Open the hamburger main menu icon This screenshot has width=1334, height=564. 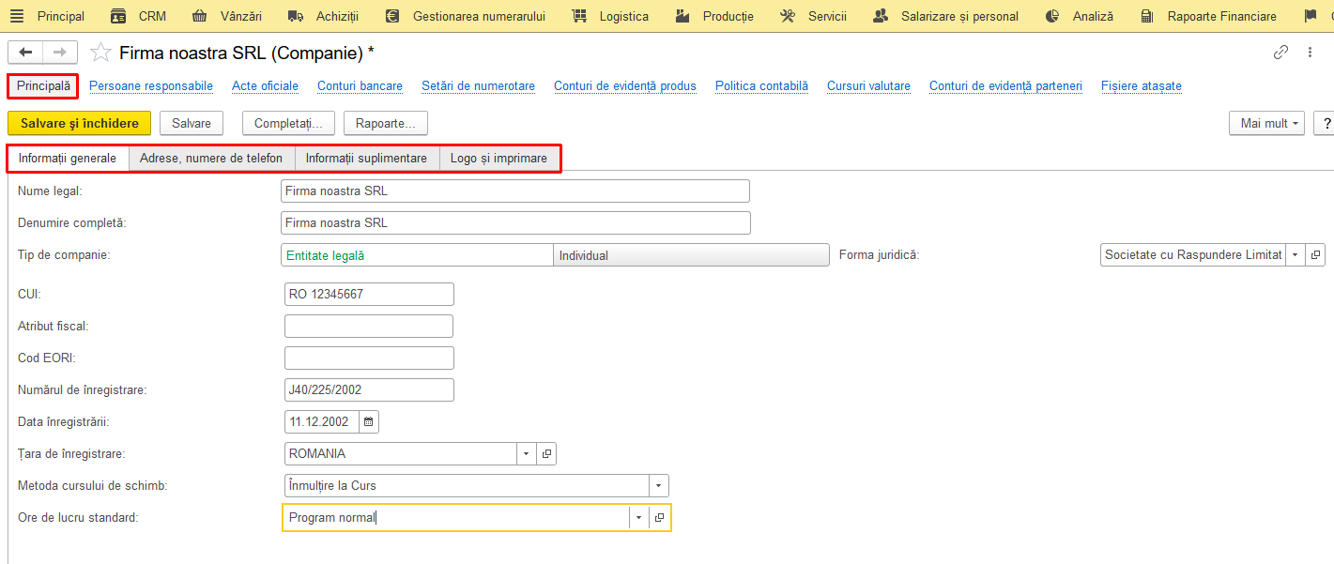(17, 16)
